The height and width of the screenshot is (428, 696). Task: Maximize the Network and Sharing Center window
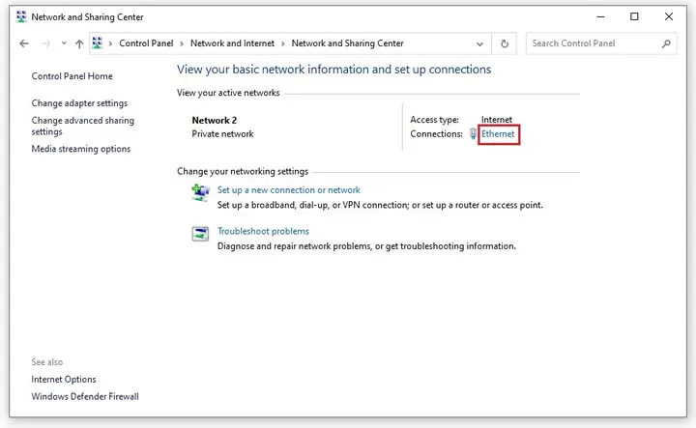click(x=635, y=16)
